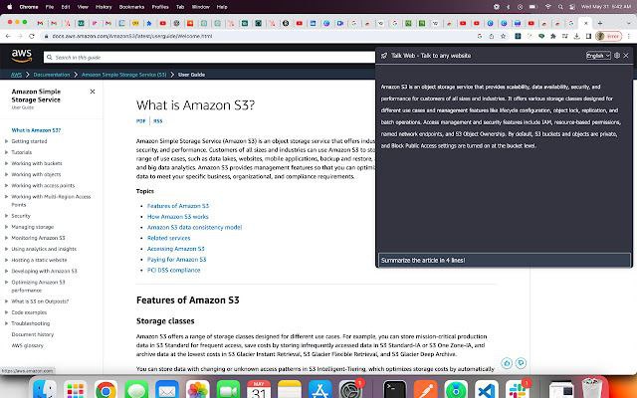Viewport: 637px width, 398px height.
Task: Open Spotlight search in menu bar
Action: [x=560, y=7]
